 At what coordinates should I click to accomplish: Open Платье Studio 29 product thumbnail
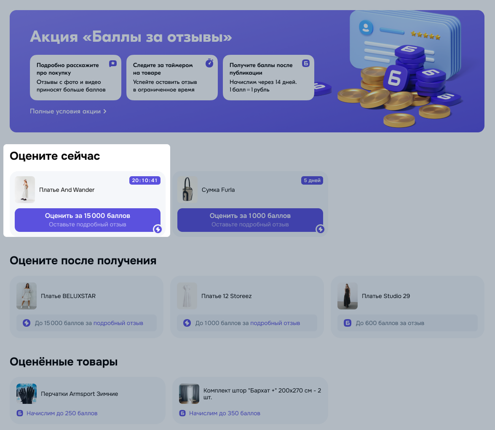[x=348, y=296]
